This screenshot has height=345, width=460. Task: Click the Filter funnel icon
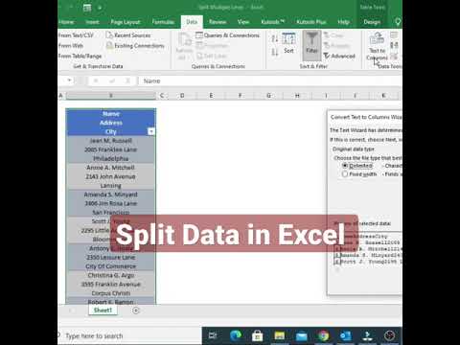311,39
